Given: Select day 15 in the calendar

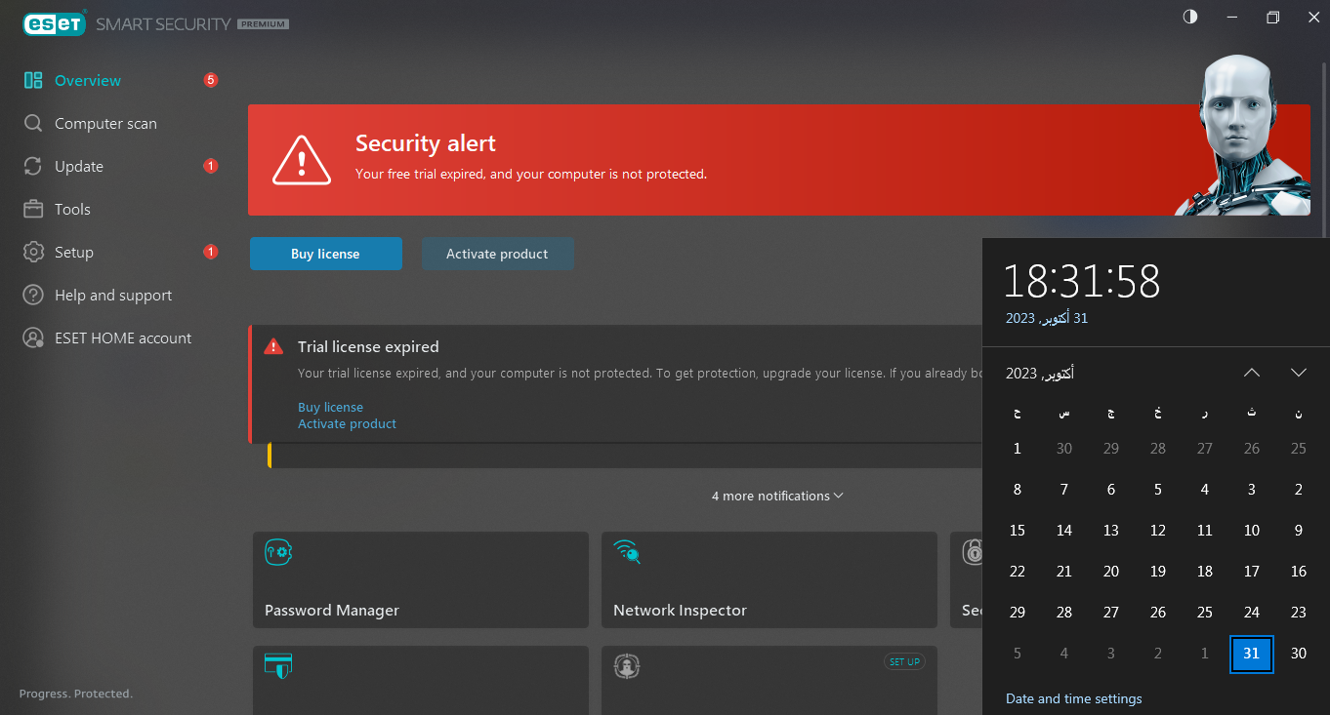Looking at the screenshot, I should pyautogui.click(x=1018, y=531).
